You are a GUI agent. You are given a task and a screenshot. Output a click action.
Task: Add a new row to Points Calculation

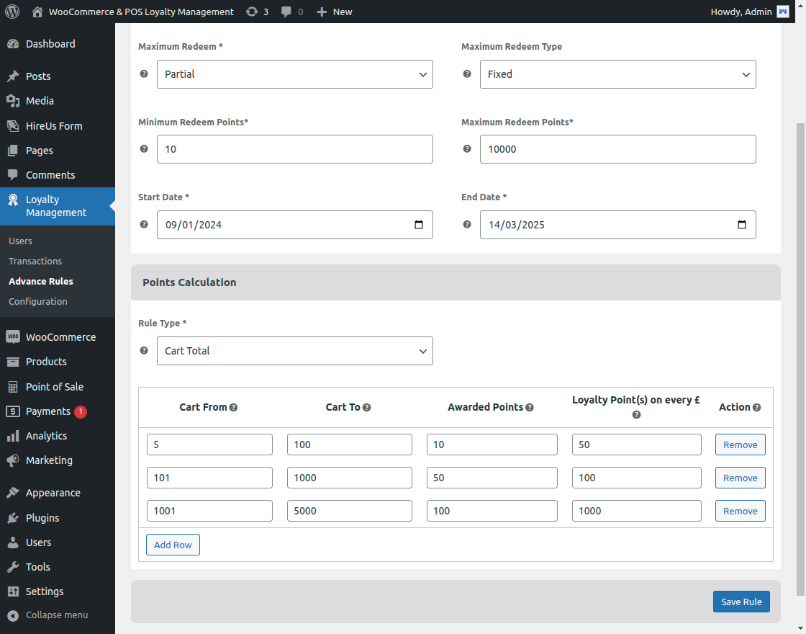[x=173, y=545]
